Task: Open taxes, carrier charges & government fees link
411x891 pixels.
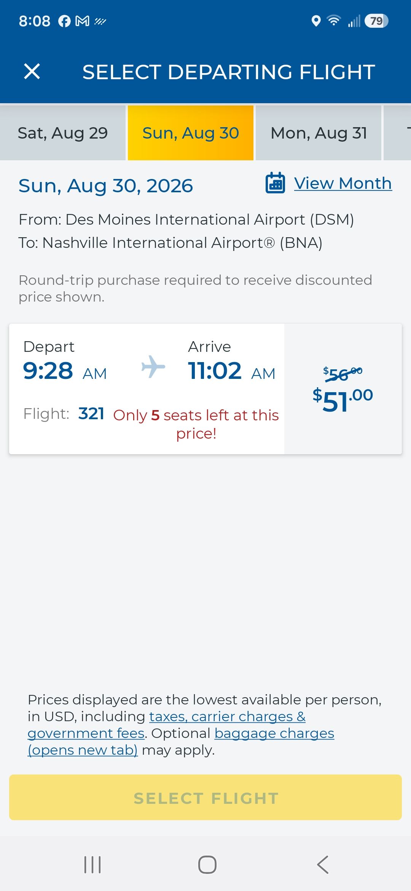Action: click(x=167, y=725)
